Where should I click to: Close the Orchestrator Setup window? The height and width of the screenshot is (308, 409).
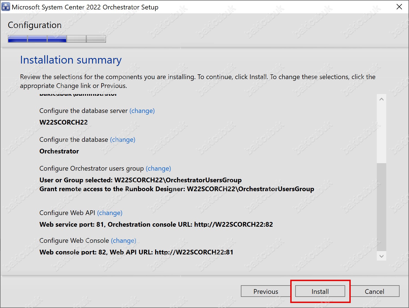[x=399, y=7]
